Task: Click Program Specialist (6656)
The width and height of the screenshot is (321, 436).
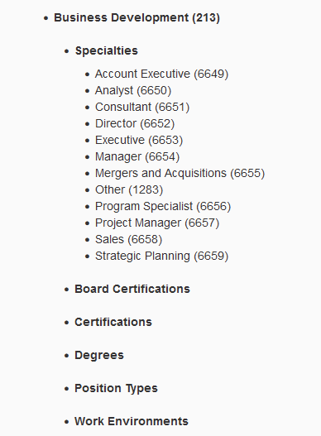Action: point(163,206)
